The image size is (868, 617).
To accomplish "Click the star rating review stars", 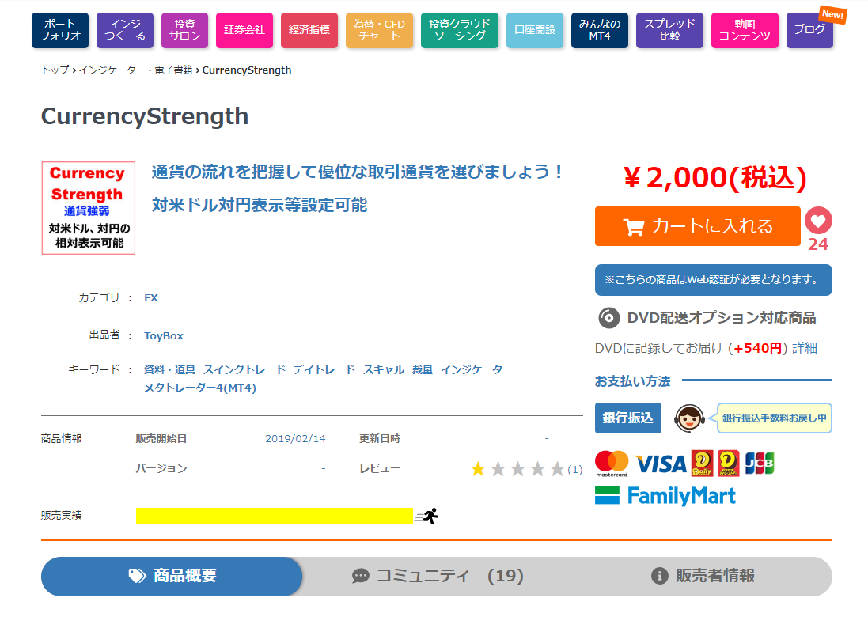I will pos(517,469).
